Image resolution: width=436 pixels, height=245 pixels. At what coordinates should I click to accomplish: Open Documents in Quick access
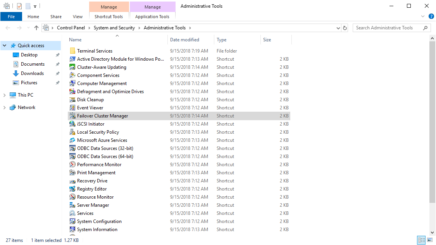tap(33, 64)
